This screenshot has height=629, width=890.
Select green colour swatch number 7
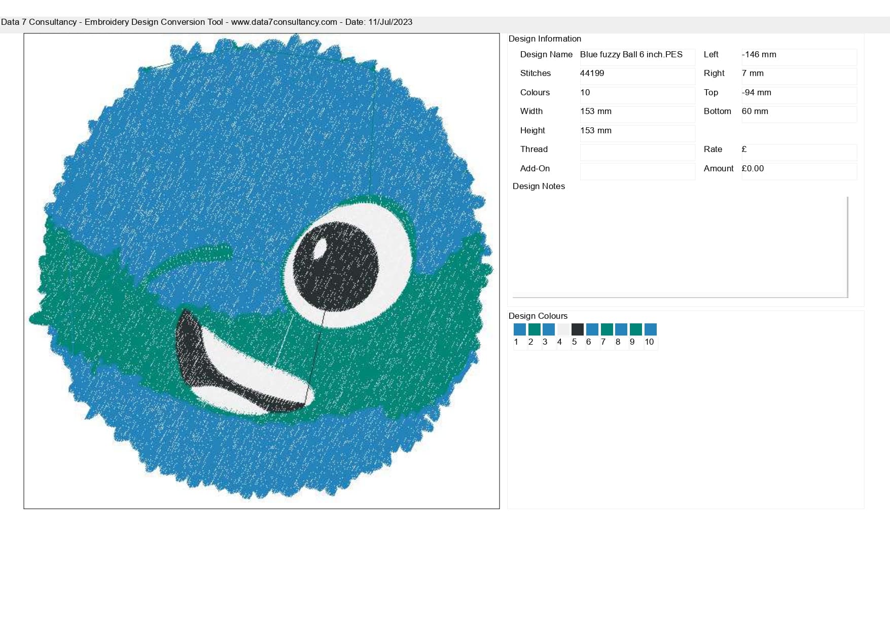coord(607,329)
